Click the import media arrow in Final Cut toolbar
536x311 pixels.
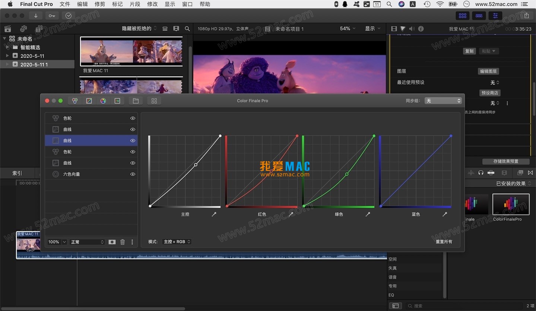click(36, 16)
